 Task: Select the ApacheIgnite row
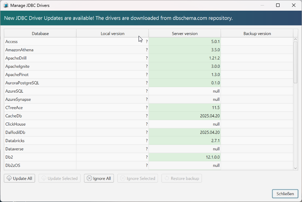click(149, 66)
